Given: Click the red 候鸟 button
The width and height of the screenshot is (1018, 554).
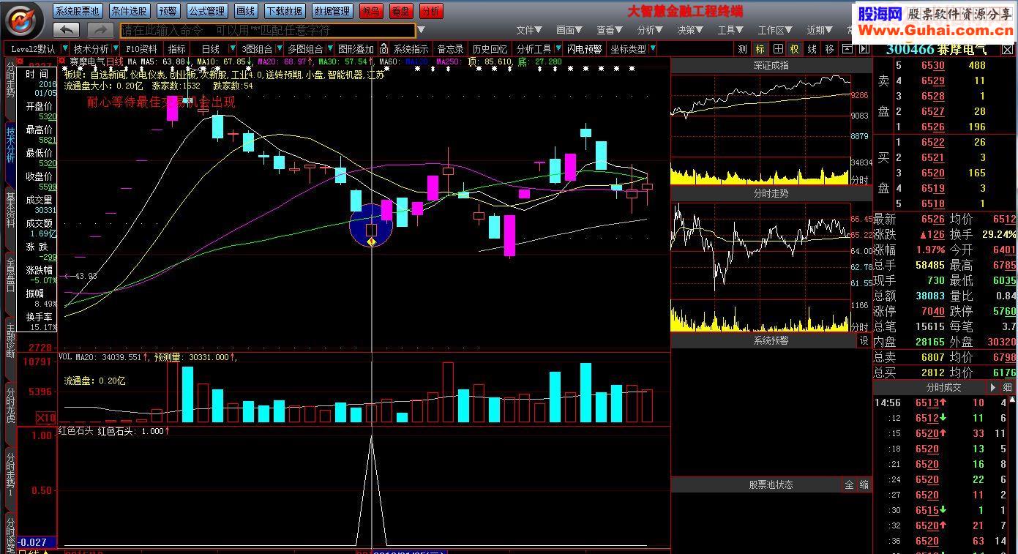Looking at the screenshot, I should coord(371,11).
